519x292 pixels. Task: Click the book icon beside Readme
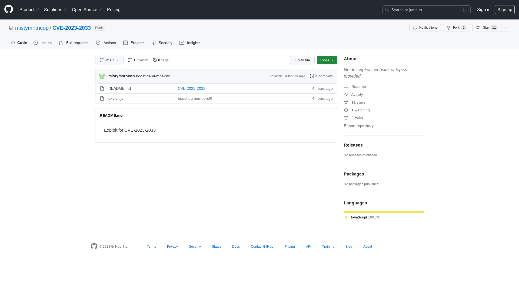point(346,87)
